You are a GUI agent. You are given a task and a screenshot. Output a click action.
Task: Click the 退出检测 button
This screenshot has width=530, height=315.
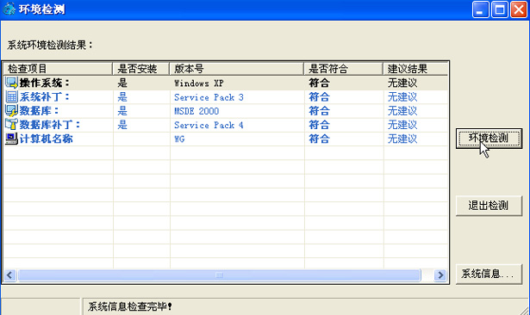489,206
